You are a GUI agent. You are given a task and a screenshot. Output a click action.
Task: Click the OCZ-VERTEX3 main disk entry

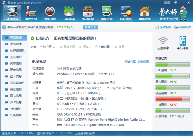click(81, 99)
